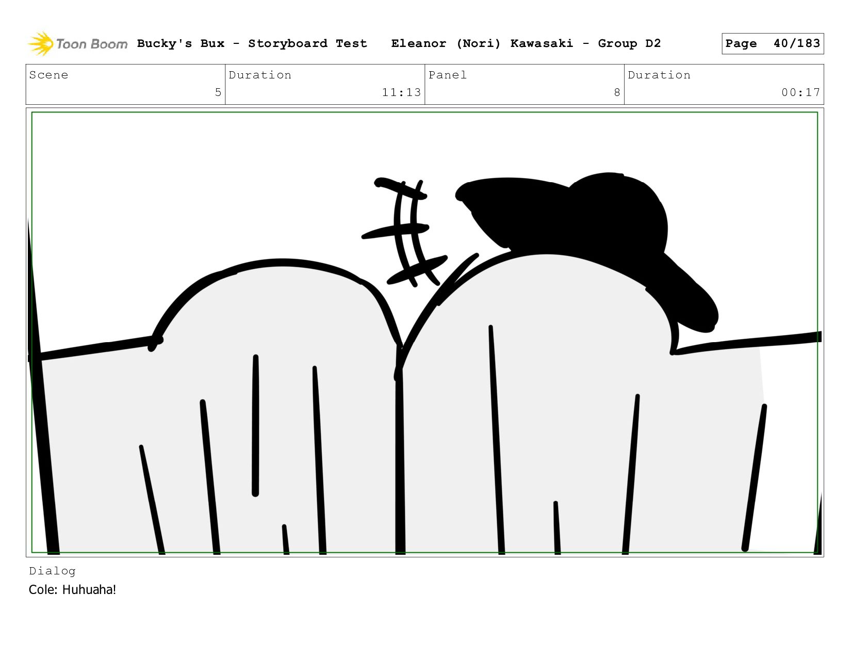This screenshot has width=851, height=658.
Task: Click the dialog line "Cole: Huhuaha!"
Action: pyautogui.click(x=72, y=590)
